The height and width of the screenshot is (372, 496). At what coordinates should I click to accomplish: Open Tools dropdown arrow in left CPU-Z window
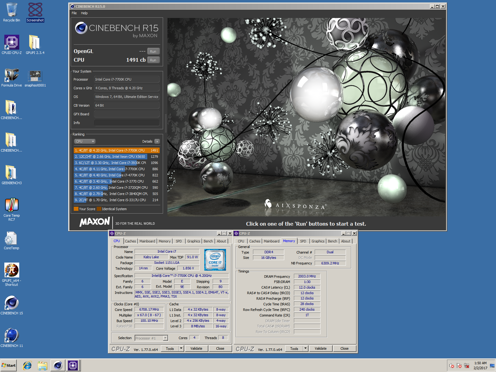[x=181, y=348]
